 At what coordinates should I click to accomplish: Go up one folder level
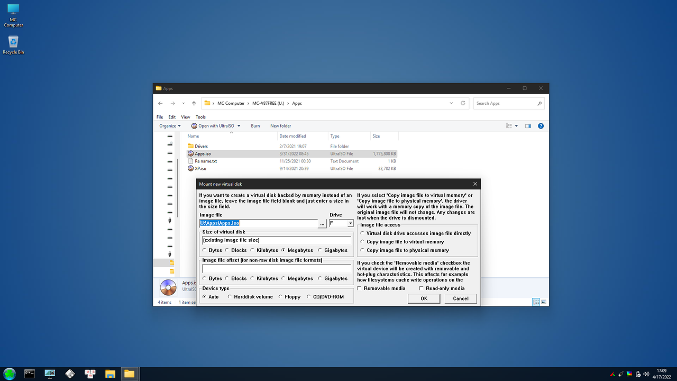click(194, 103)
